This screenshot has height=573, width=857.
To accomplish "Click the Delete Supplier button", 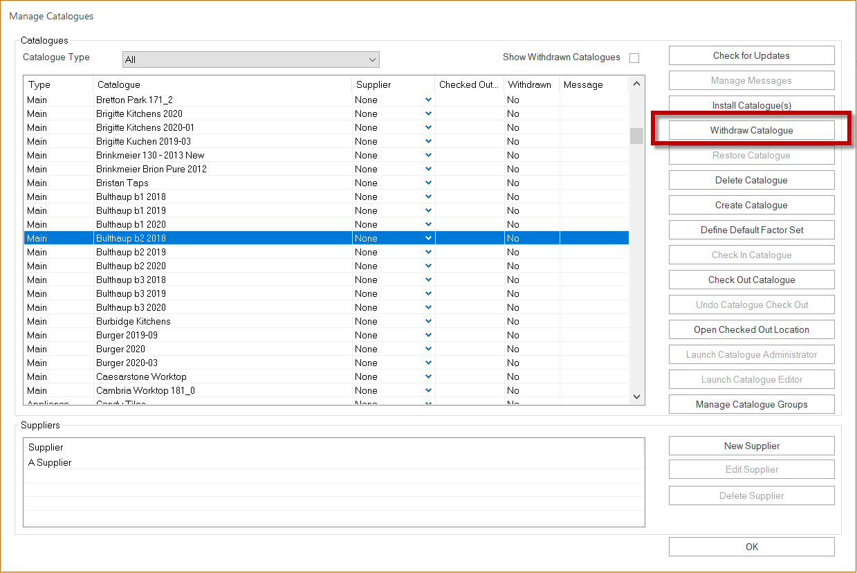I will pos(751,495).
